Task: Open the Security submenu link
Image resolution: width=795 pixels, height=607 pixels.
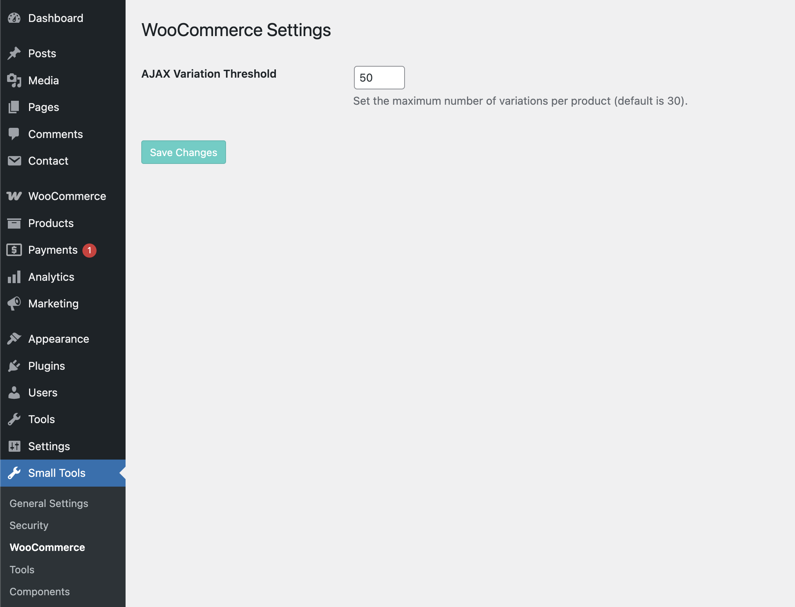Action: pyautogui.click(x=29, y=525)
